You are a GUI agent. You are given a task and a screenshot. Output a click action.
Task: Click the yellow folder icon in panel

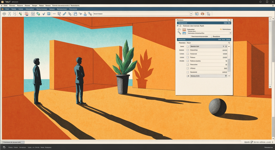221,29
